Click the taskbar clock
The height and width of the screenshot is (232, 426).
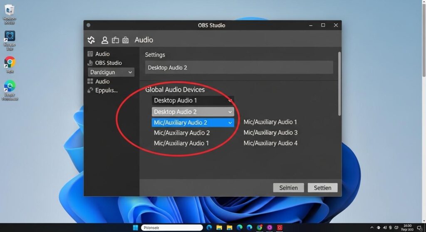[x=407, y=228]
